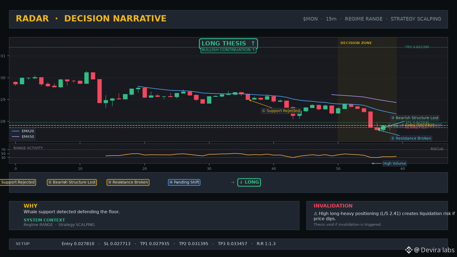Click the Support Rejected chart annotation
Screen dimensions: 457x257
[x=281, y=111]
